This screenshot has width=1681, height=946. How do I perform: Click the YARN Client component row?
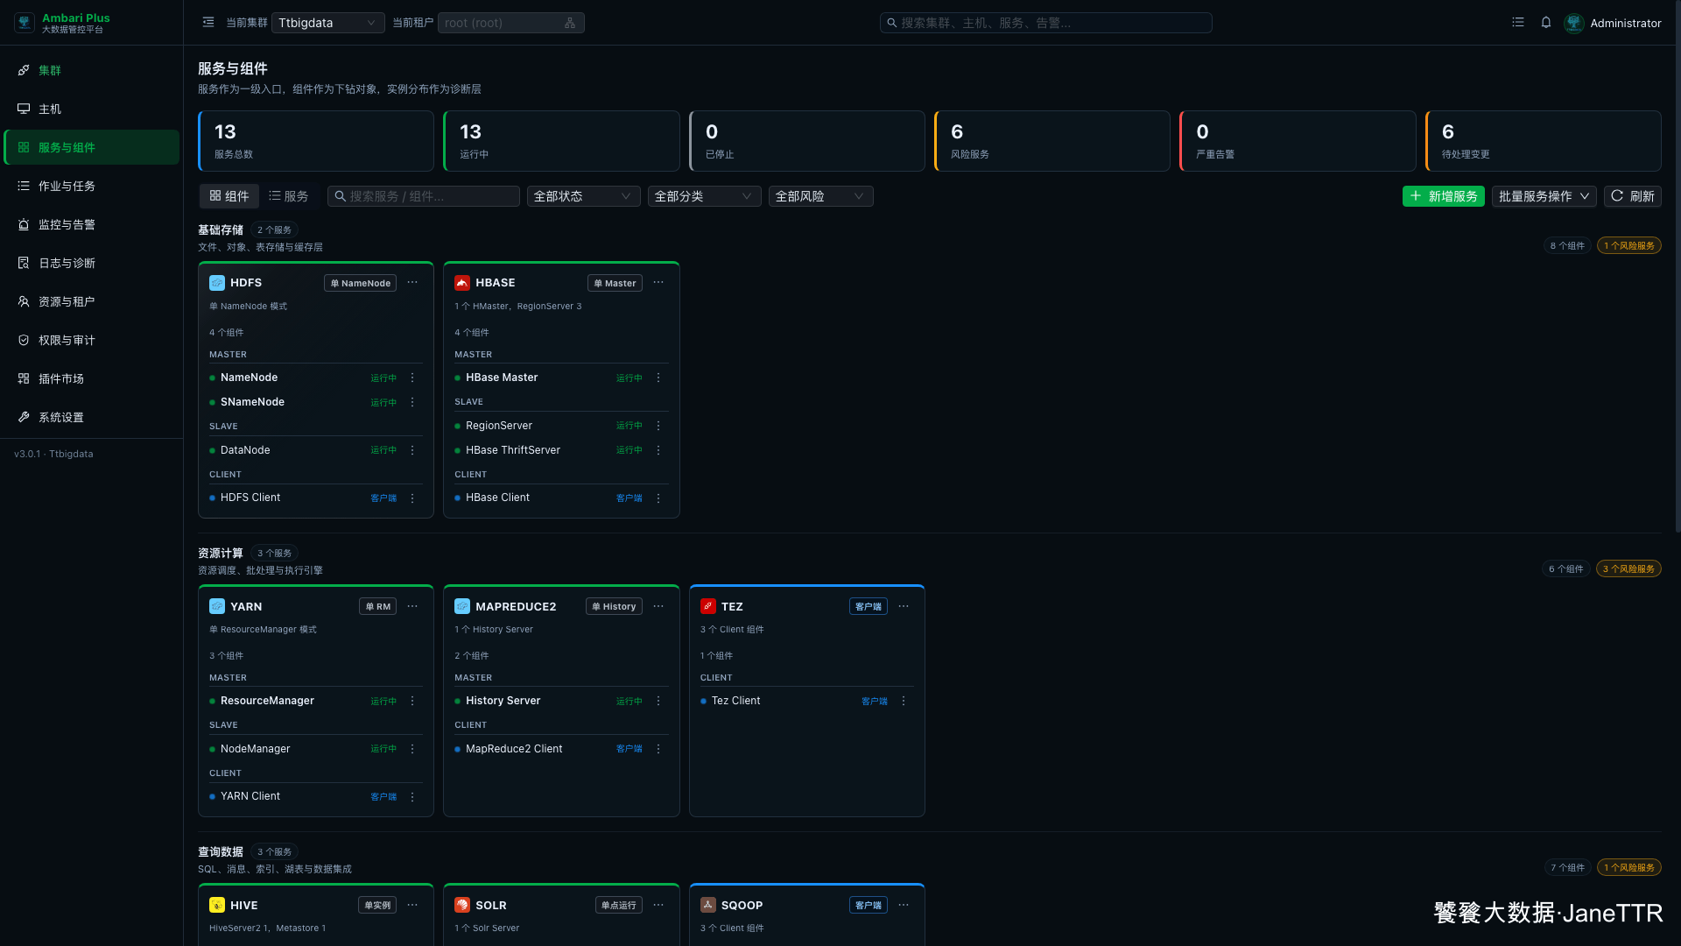coord(315,796)
